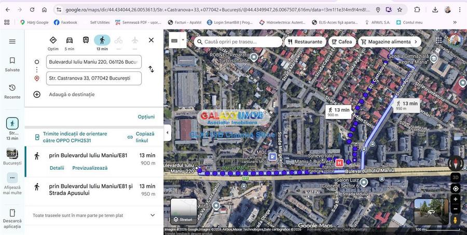Collapse the side panel arrow
This screenshot has width=467, height=235.
167,133
